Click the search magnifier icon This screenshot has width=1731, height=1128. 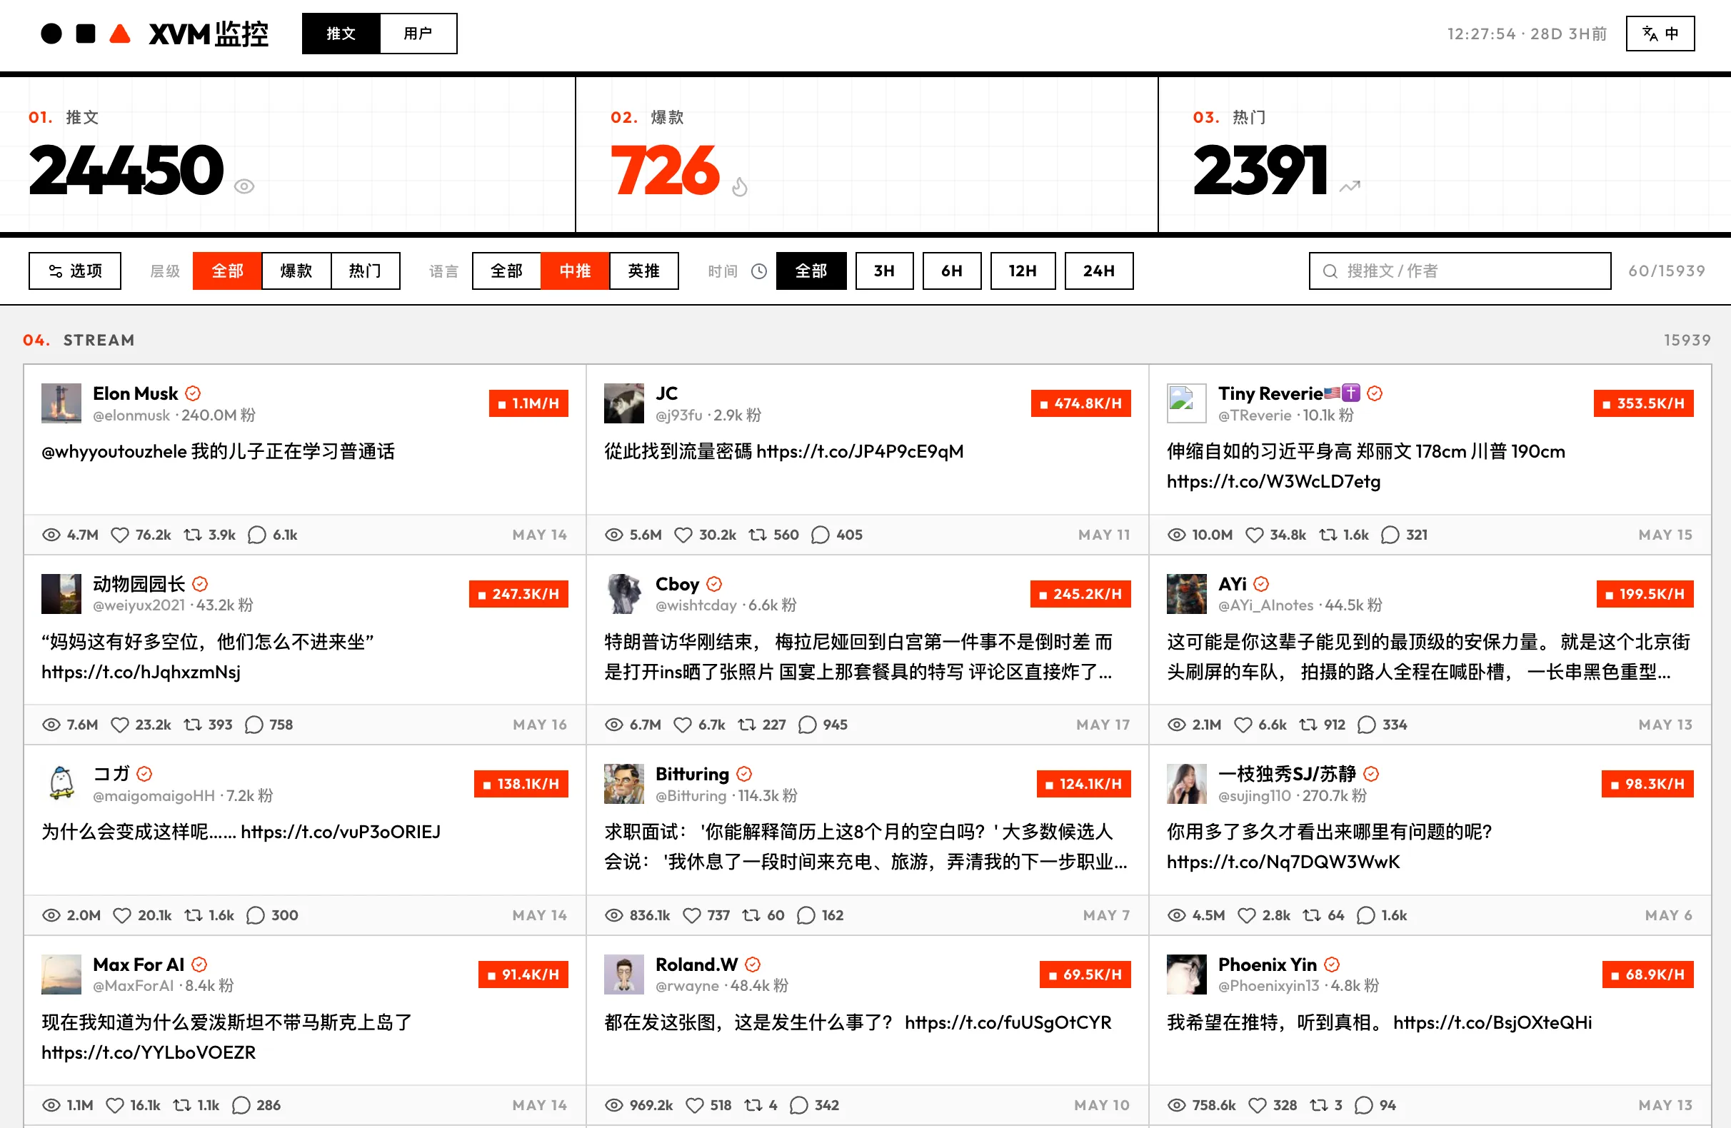tap(1330, 271)
